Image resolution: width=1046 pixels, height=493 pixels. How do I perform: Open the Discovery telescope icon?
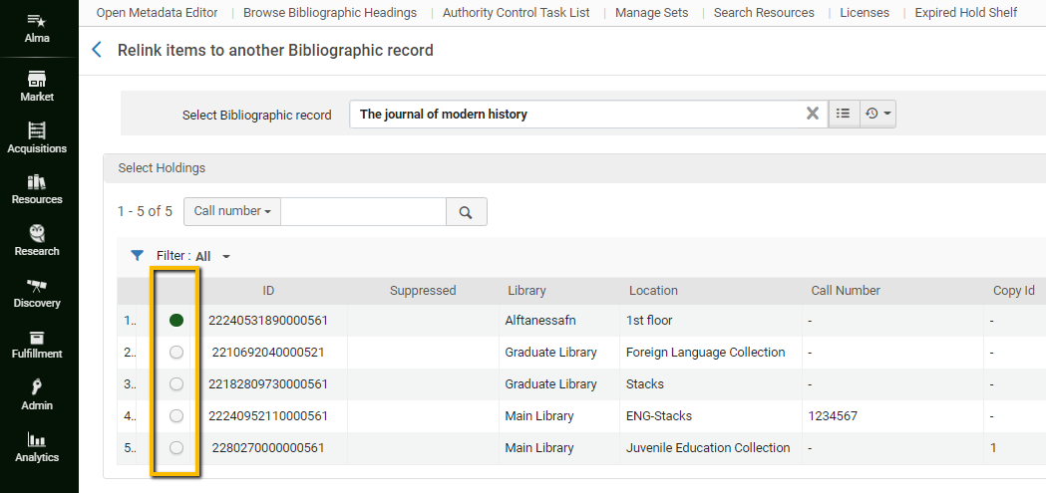click(x=37, y=286)
